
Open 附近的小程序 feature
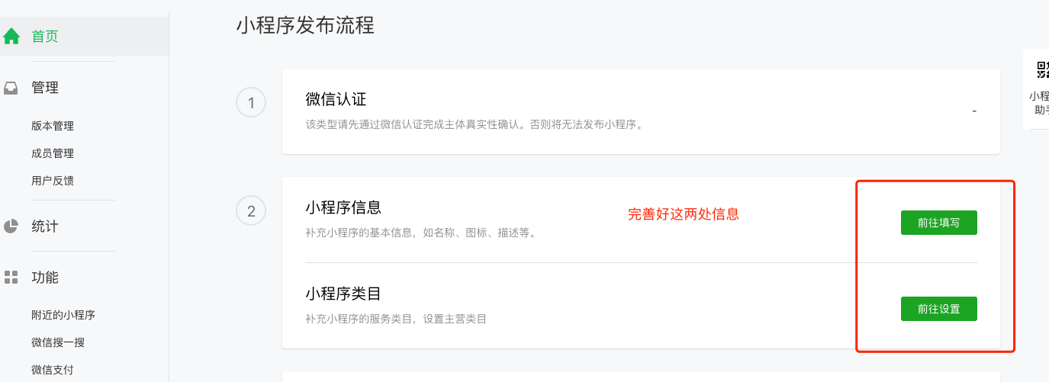pyautogui.click(x=63, y=315)
